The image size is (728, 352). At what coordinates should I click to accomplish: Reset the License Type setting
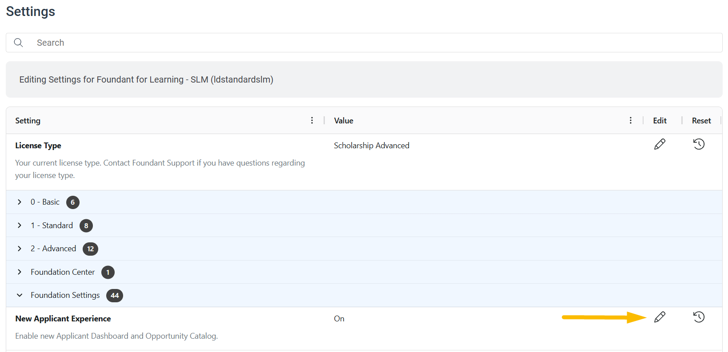[x=699, y=144]
